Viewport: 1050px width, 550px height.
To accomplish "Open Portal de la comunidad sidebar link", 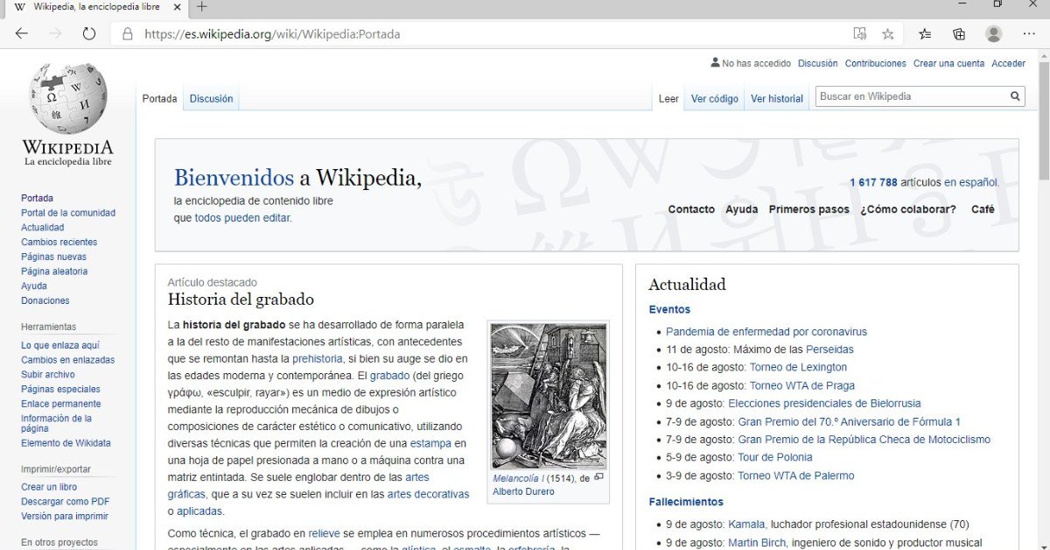I will 68,213.
